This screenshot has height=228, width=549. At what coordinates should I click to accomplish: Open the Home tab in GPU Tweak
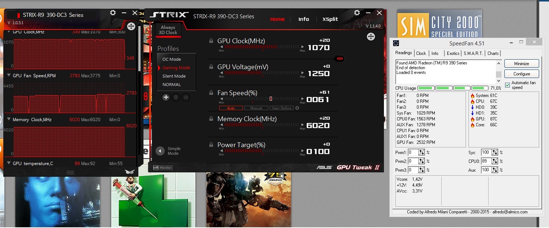pos(277,19)
